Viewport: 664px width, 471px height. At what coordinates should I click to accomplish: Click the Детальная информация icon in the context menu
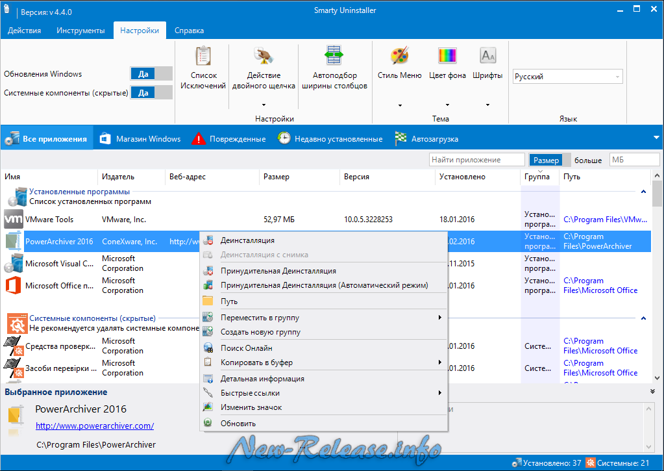click(x=208, y=379)
